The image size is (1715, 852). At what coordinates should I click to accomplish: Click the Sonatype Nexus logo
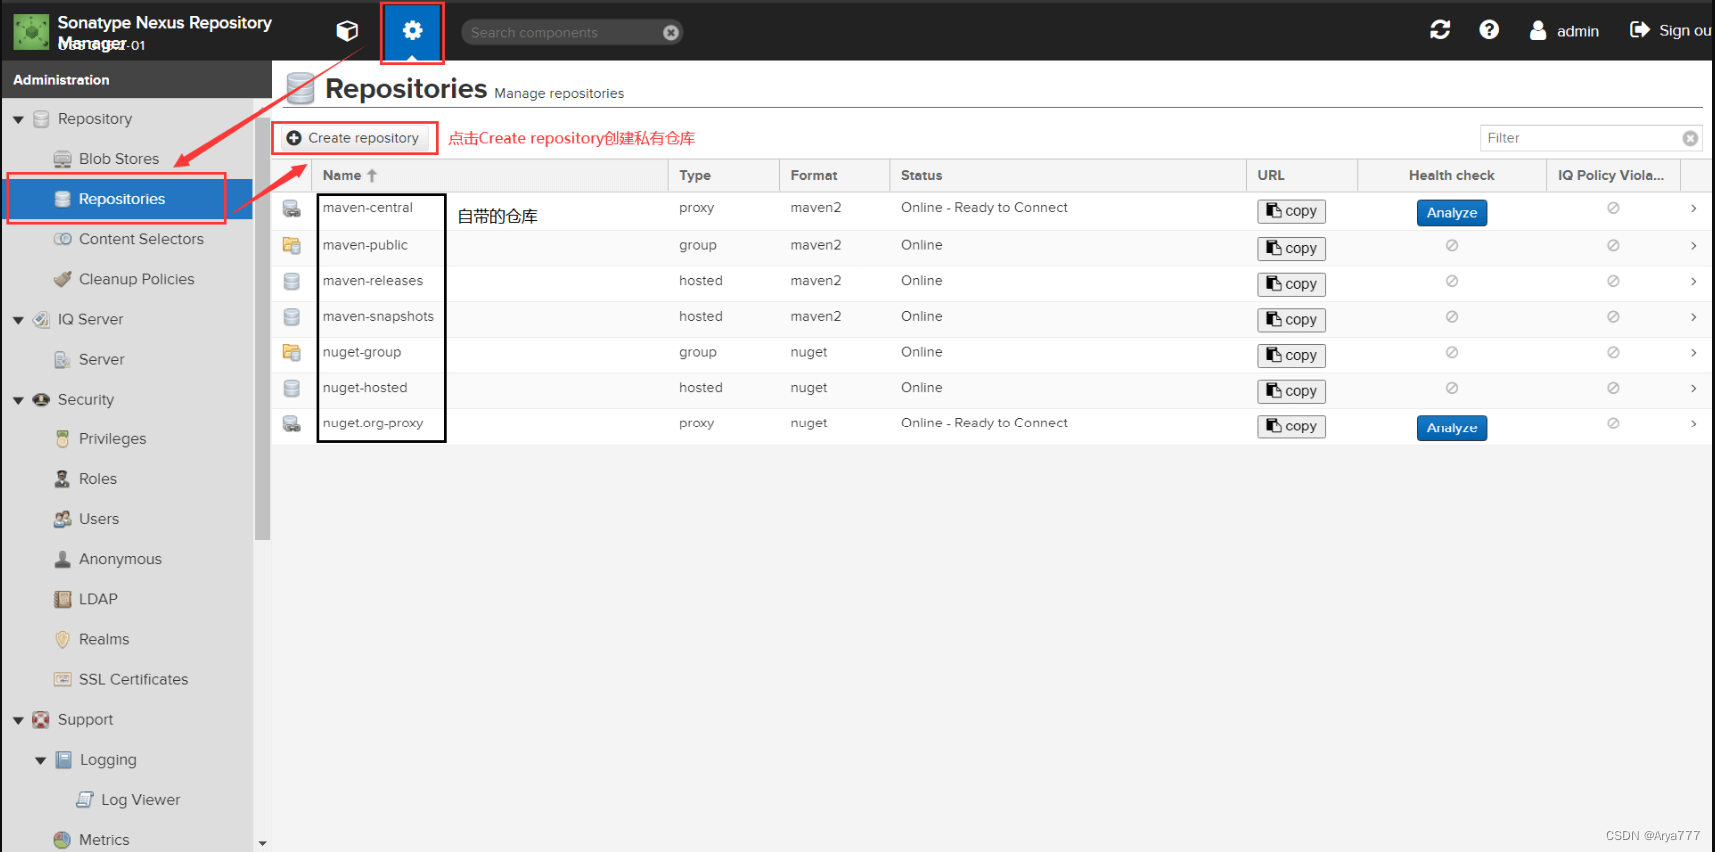[x=31, y=32]
